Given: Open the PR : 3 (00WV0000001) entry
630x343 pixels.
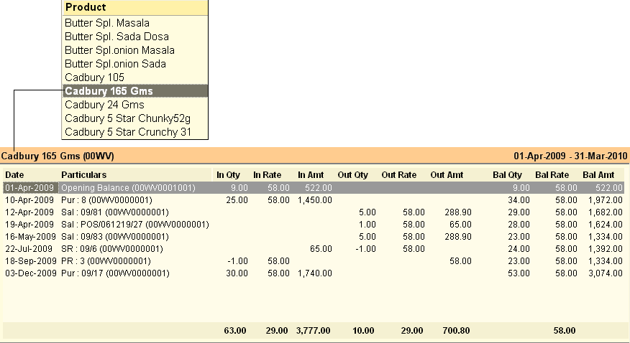Looking at the screenshot, I should [106, 261].
